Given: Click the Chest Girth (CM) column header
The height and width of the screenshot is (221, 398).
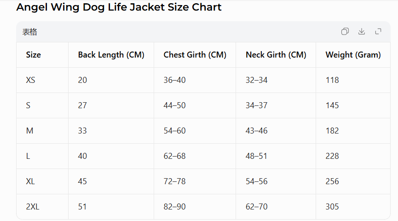Looking at the screenshot, I should point(195,55).
